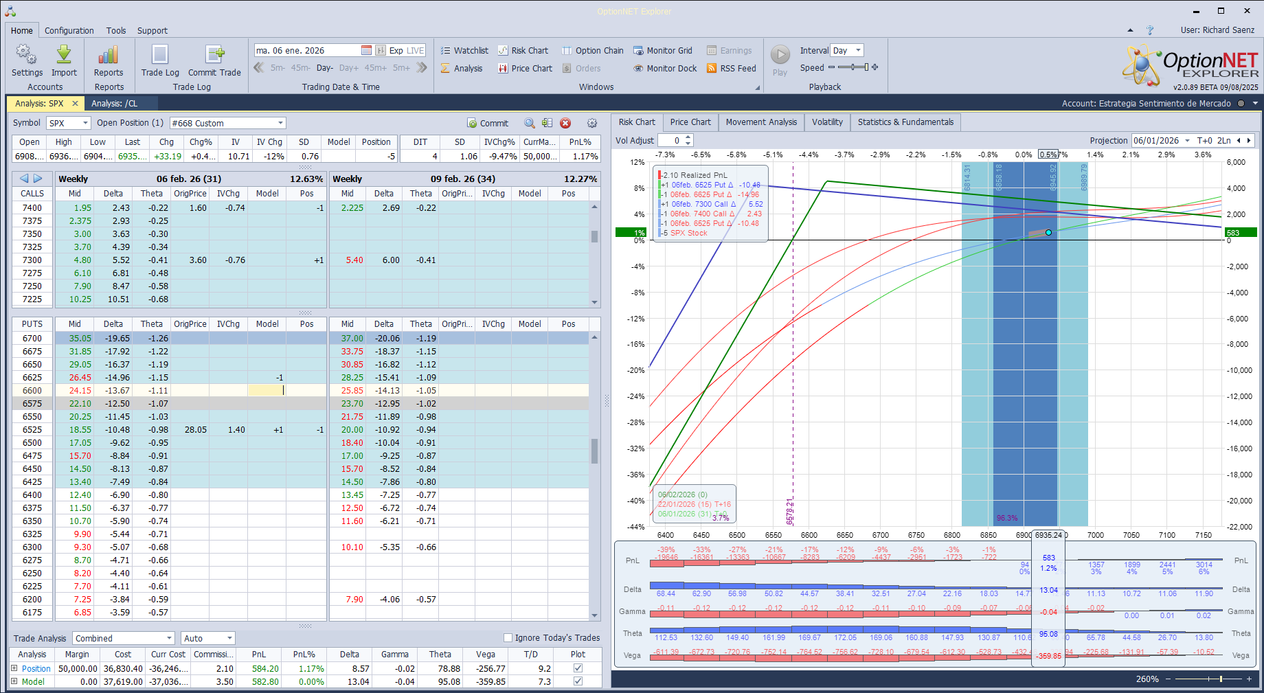This screenshot has width=1264, height=693.
Task: Switch to the Home ribbon tab
Action: (x=21, y=30)
